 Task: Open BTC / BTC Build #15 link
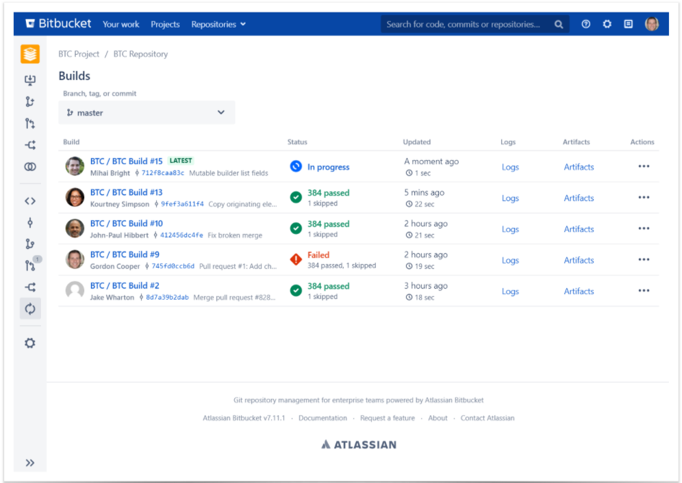click(x=126, y=161)
